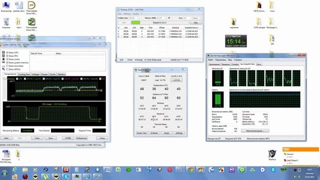The image size is (320, 180).
Task: Enable the Stress GPU(s) checkbox
Action: (x=7, y=69)
